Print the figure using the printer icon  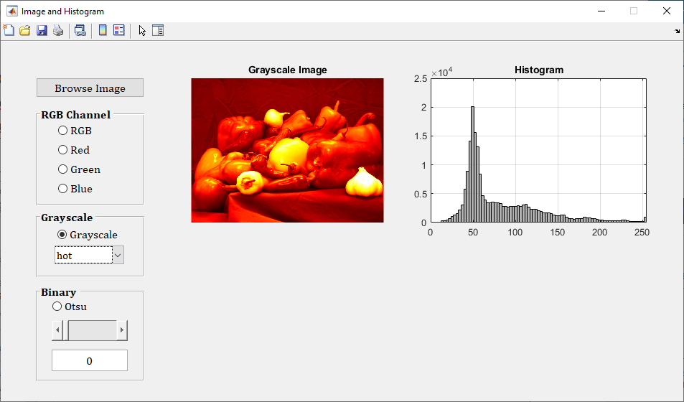click(58, 30)
